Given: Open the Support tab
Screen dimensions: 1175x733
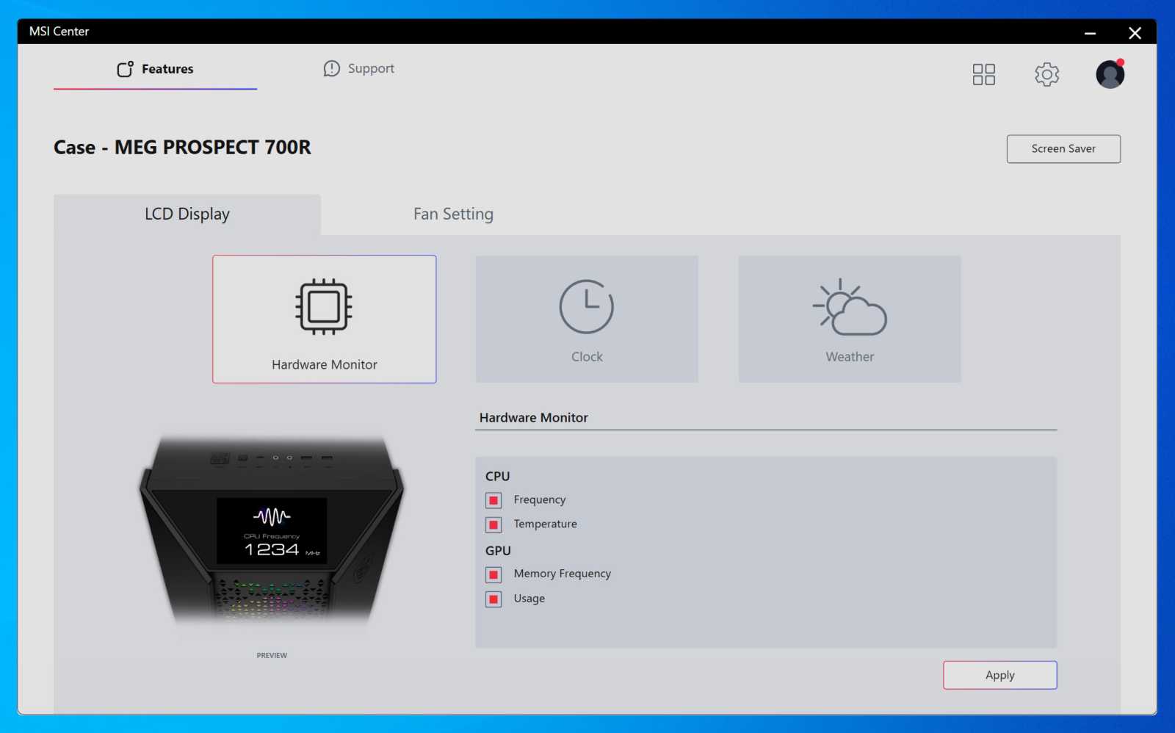Looking at the screenshot, I should [x=359, y=68].
